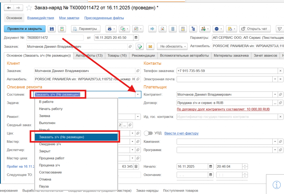Viewport: 284px width, 194px height.
Task: Click the 'Ввести счет-фактуру' link
Action: click(181, 133)
